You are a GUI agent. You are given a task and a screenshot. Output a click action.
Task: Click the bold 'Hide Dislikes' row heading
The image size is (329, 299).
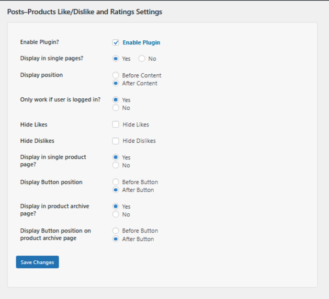[x=37, y=141]
